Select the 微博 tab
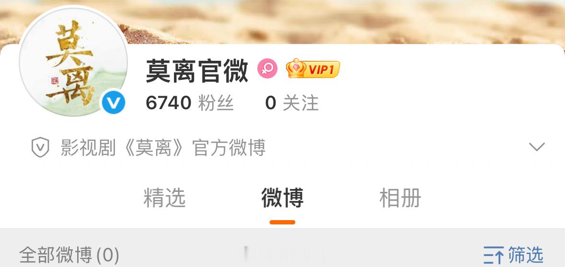Screen dimensions: 565x267 click(x=282, y=198)
